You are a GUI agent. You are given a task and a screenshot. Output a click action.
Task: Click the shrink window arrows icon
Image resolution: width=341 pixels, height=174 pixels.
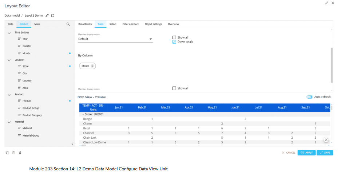click(326, 3)
